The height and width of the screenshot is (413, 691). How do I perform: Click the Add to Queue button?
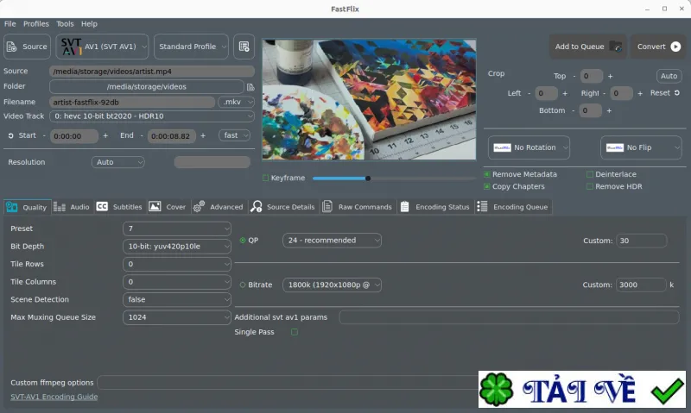588,47
